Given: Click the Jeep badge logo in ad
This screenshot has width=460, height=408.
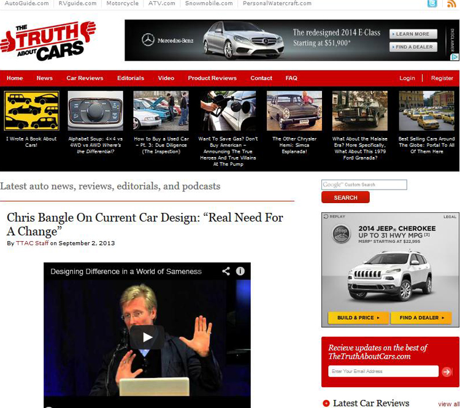Looking at the screenshot, I should click(x=341, y=234).
